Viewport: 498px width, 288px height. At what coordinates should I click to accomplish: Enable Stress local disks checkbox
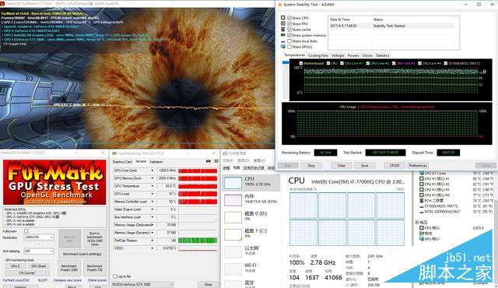(289, 41)
